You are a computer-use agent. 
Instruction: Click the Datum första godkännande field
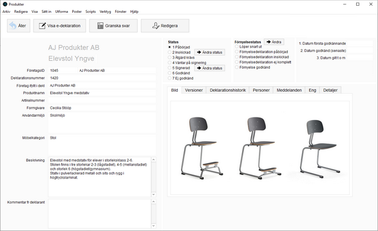pos(359,44)
